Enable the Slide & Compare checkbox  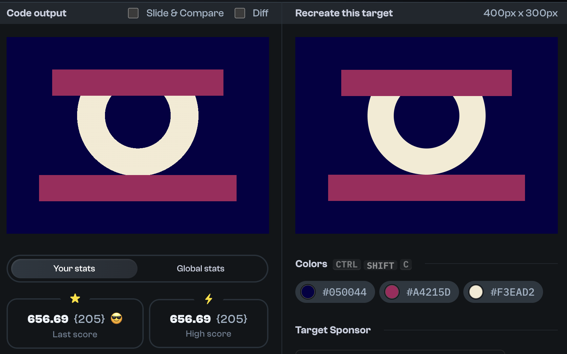coord(133,13)
